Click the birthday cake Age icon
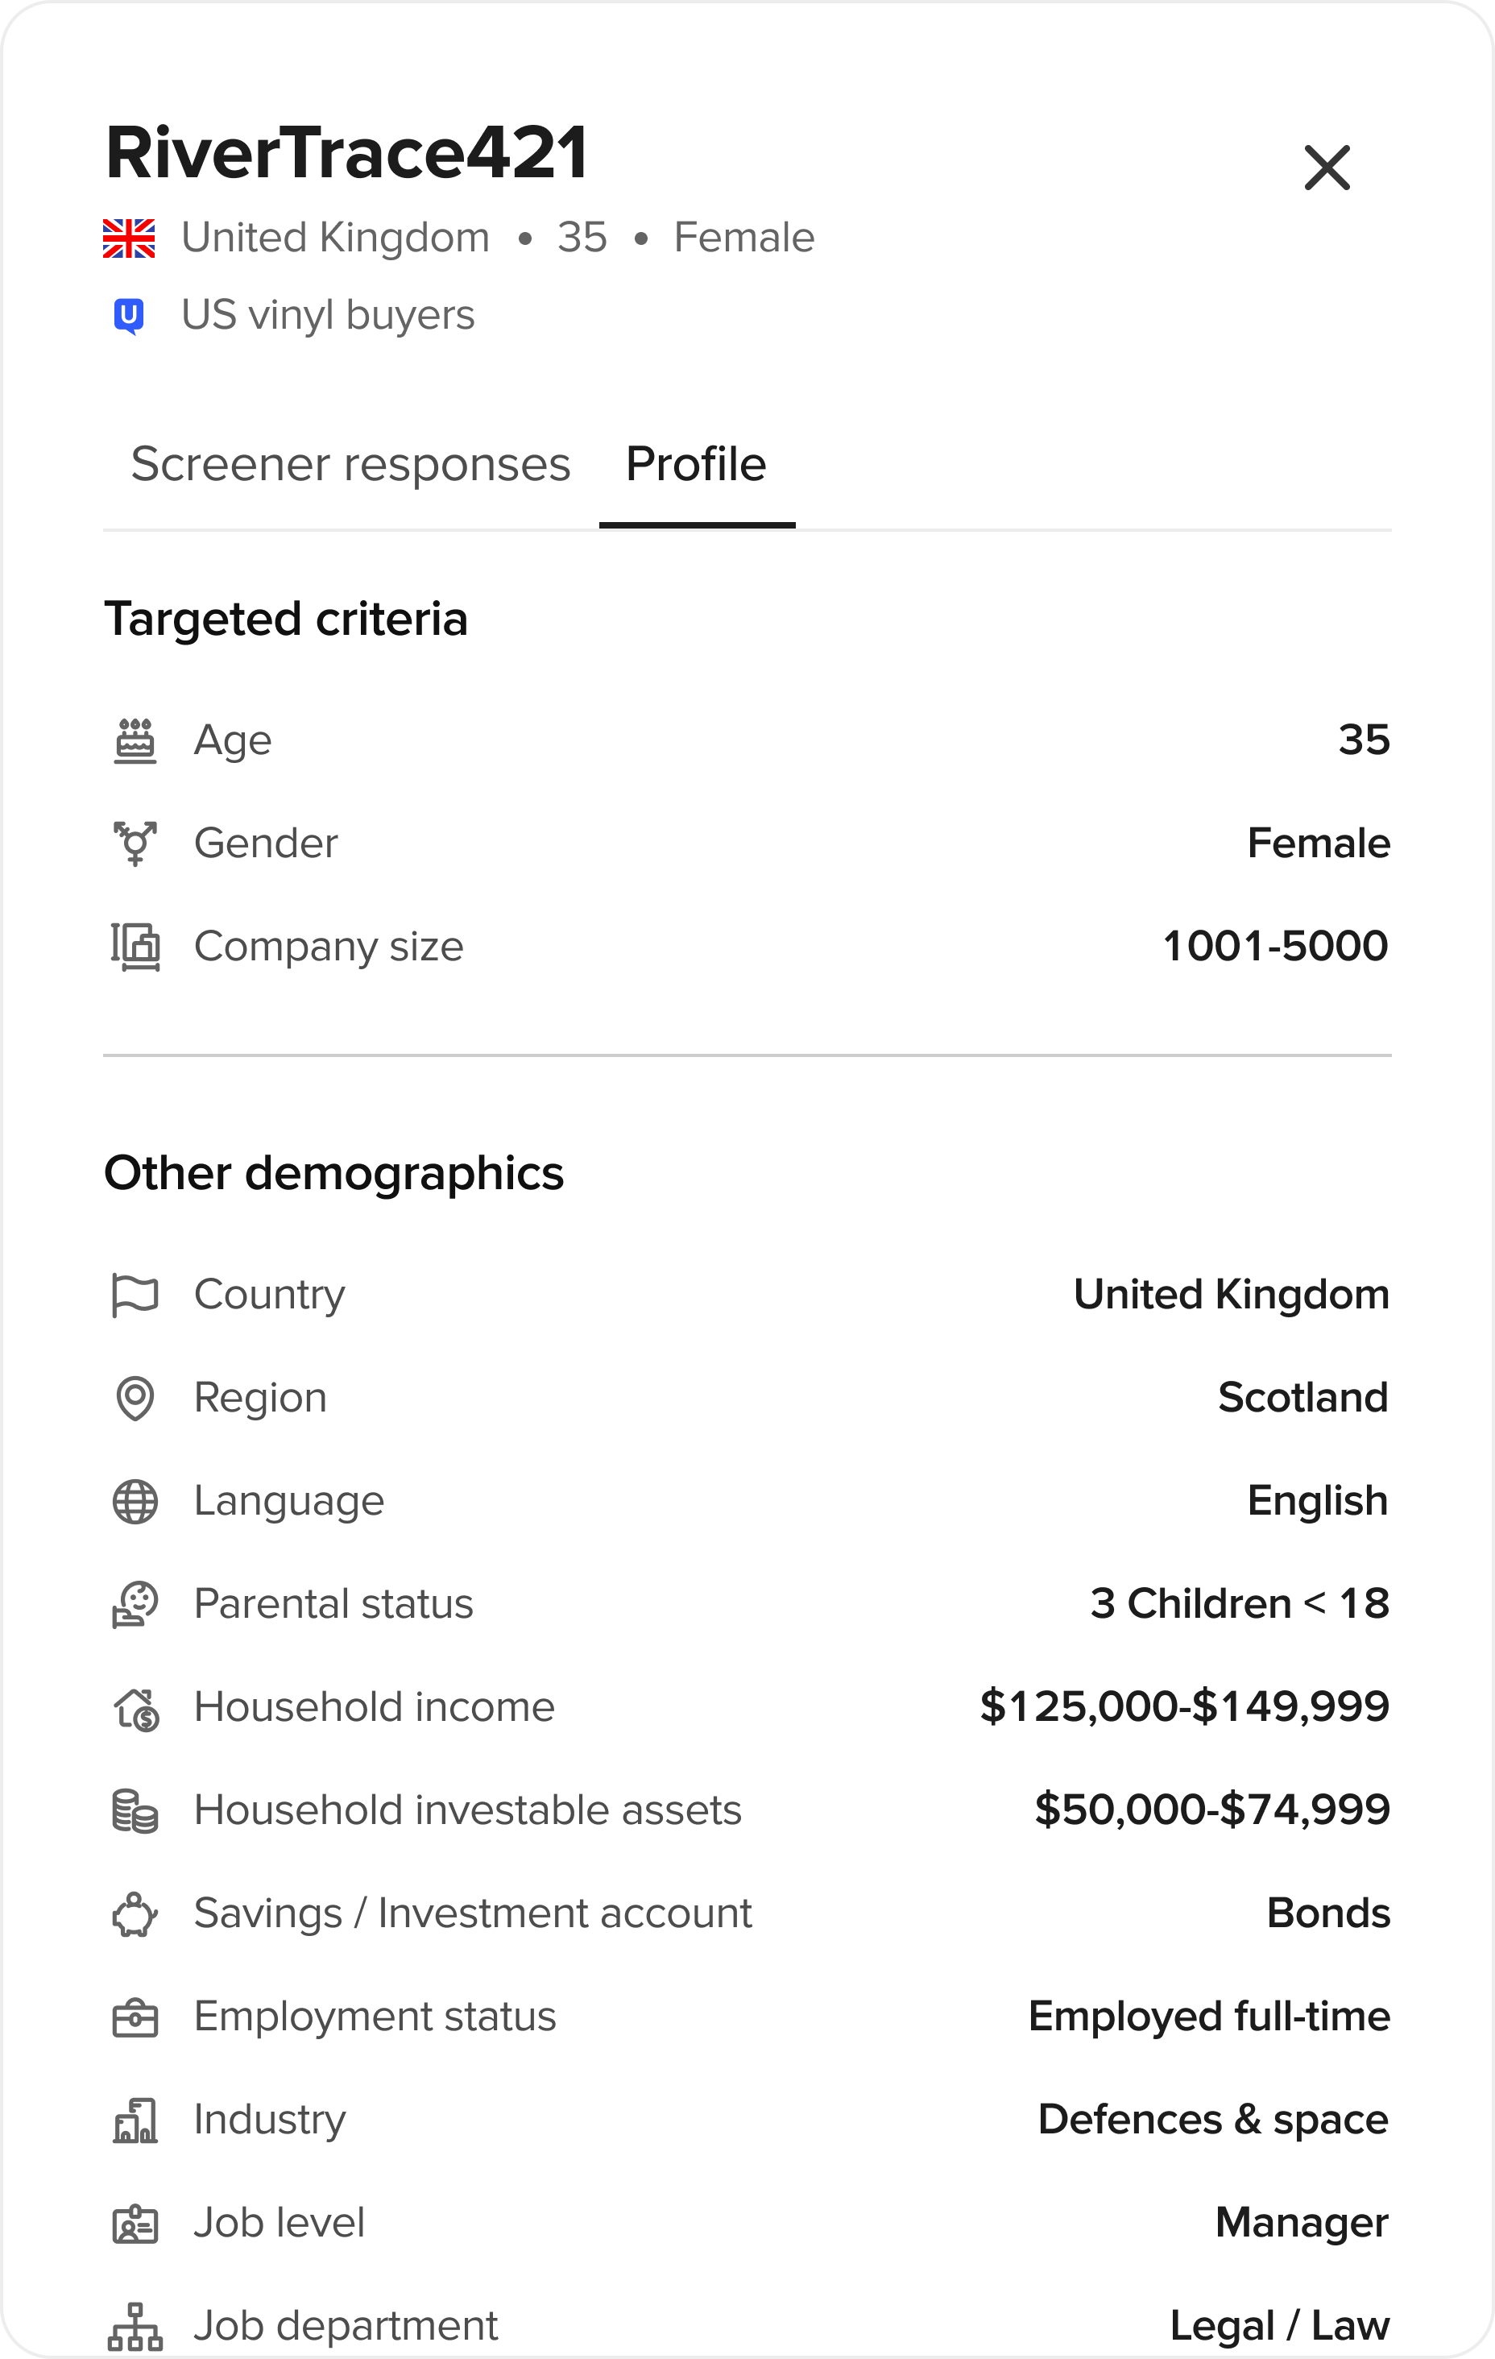The width and height of the screenshot is (1495, 2359). point(135,740)
